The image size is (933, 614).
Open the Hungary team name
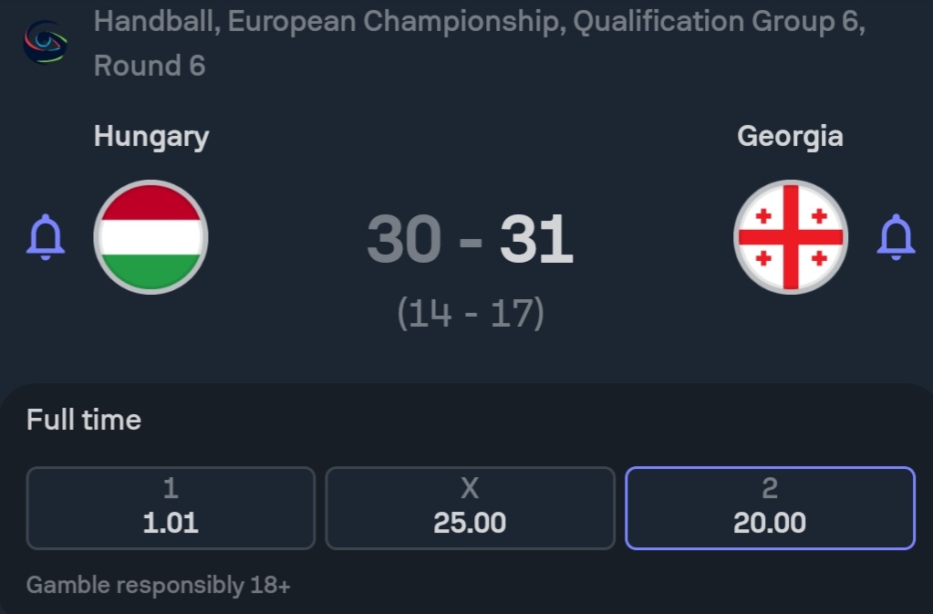pyautogui.click(x=151, y=137)
